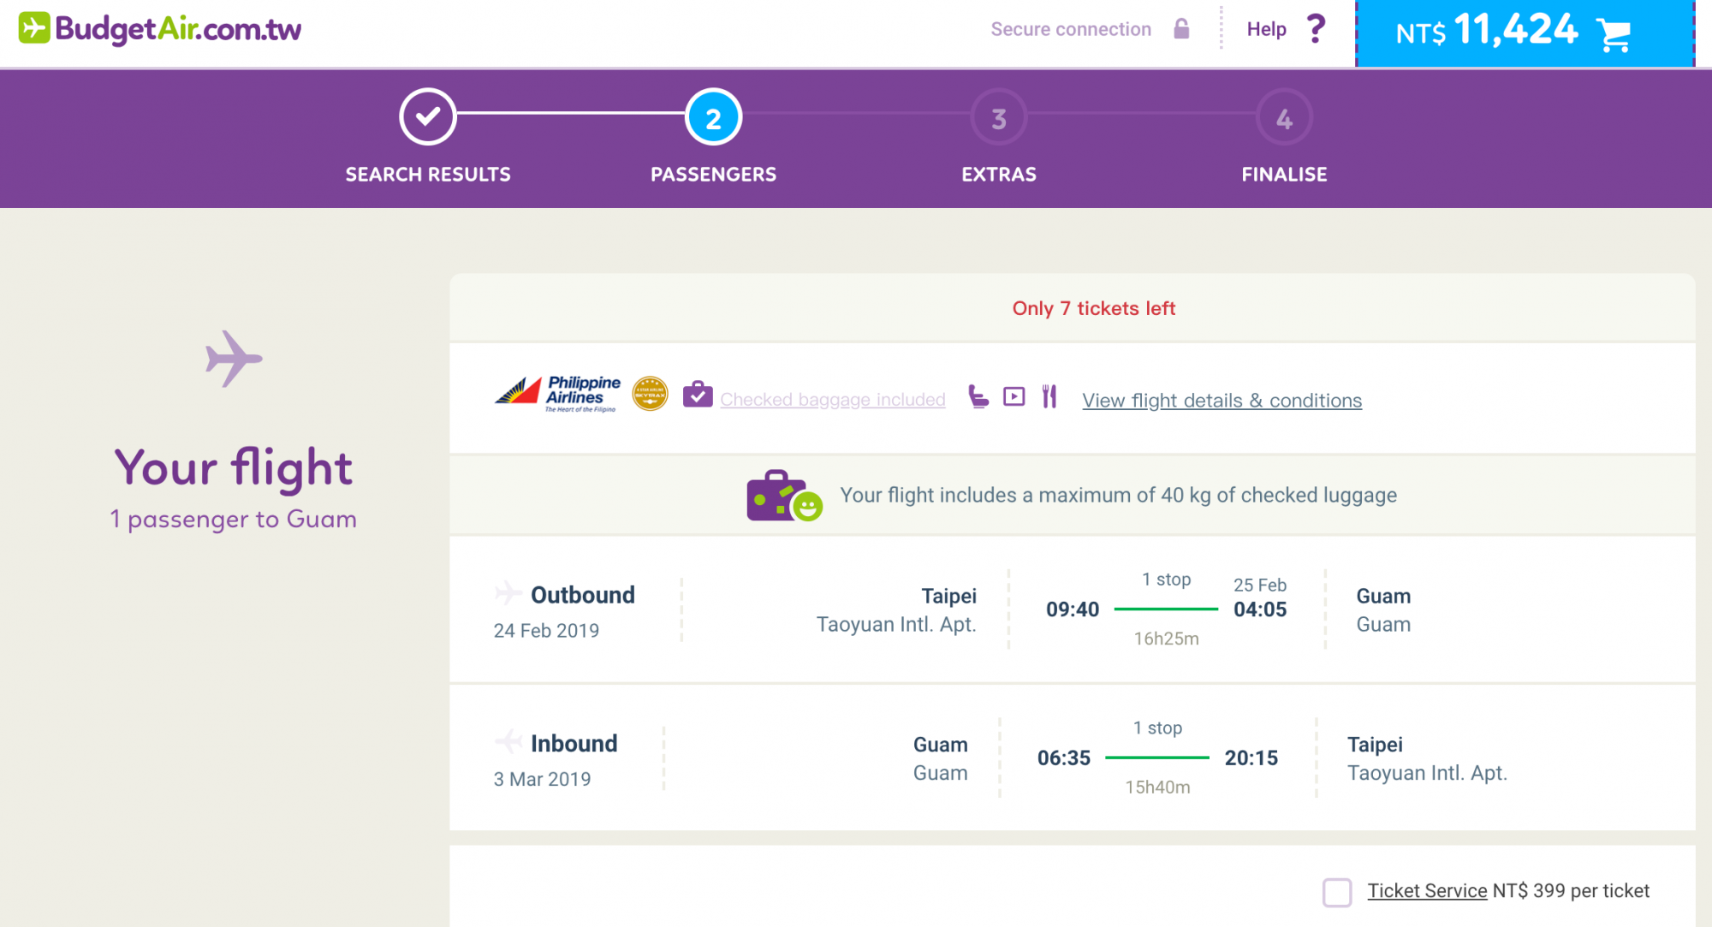Click the BudgetAir.com.tw logo

[x=160, y=29]
